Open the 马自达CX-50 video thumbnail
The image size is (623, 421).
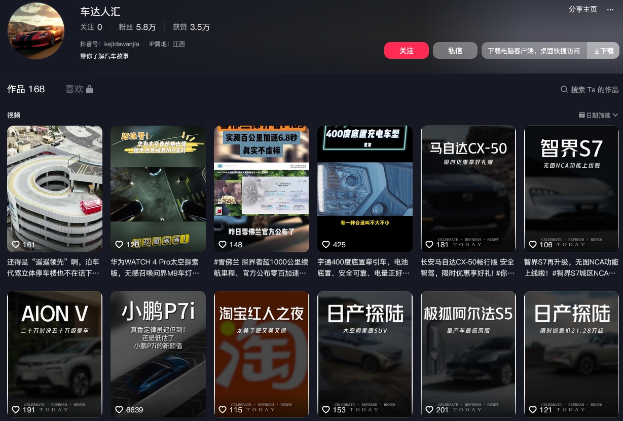point(468,189)
